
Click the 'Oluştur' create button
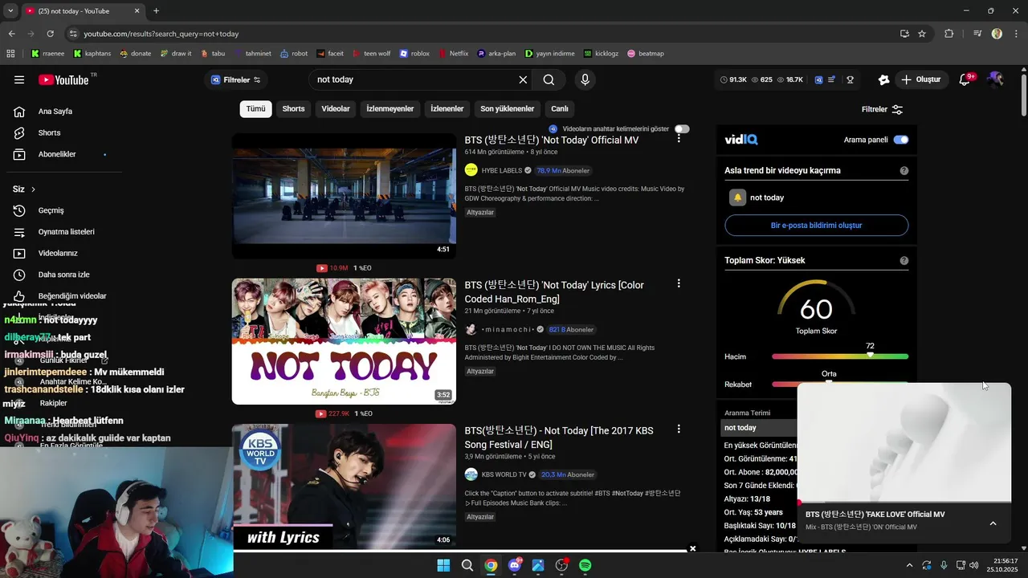(x=921, y=79)
